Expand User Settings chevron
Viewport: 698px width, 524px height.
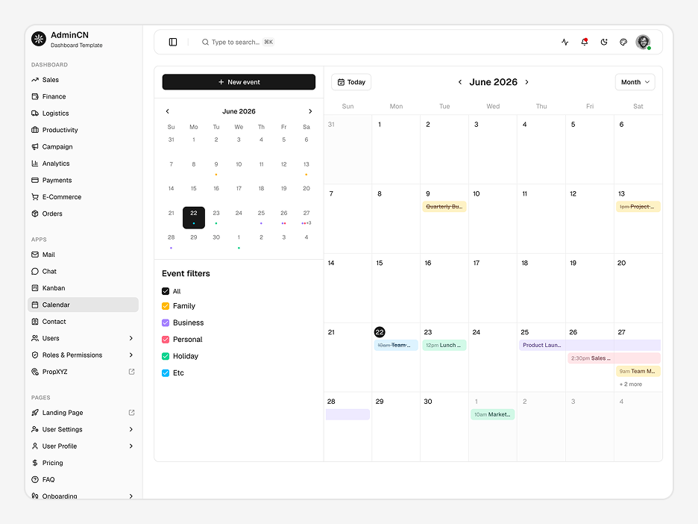pos(131,429)
